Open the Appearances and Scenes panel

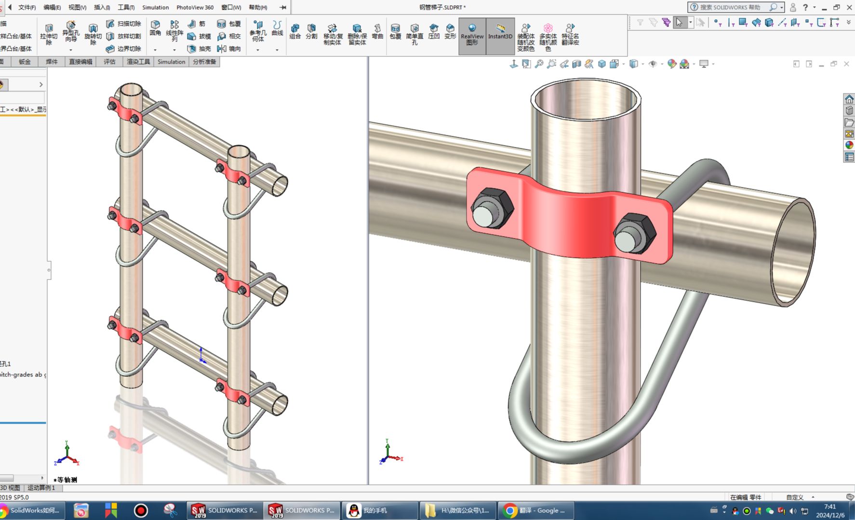(x=849, y=145)
